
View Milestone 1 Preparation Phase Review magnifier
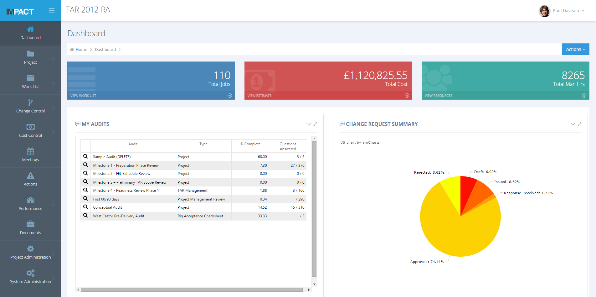(85, 165)
